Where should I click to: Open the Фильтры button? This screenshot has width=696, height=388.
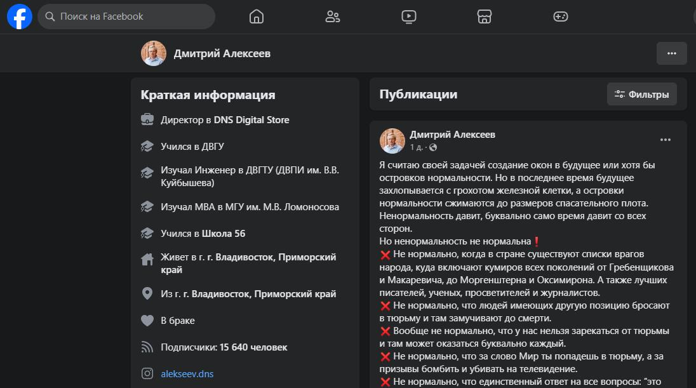(x=642, y=94)
